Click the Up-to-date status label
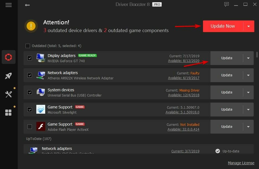This screenshot has width=259, height=169. point(231,151)
